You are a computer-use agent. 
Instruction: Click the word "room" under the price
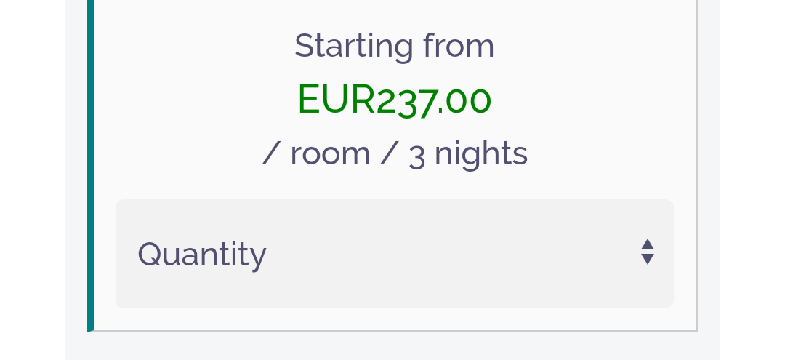coord(330,154)
